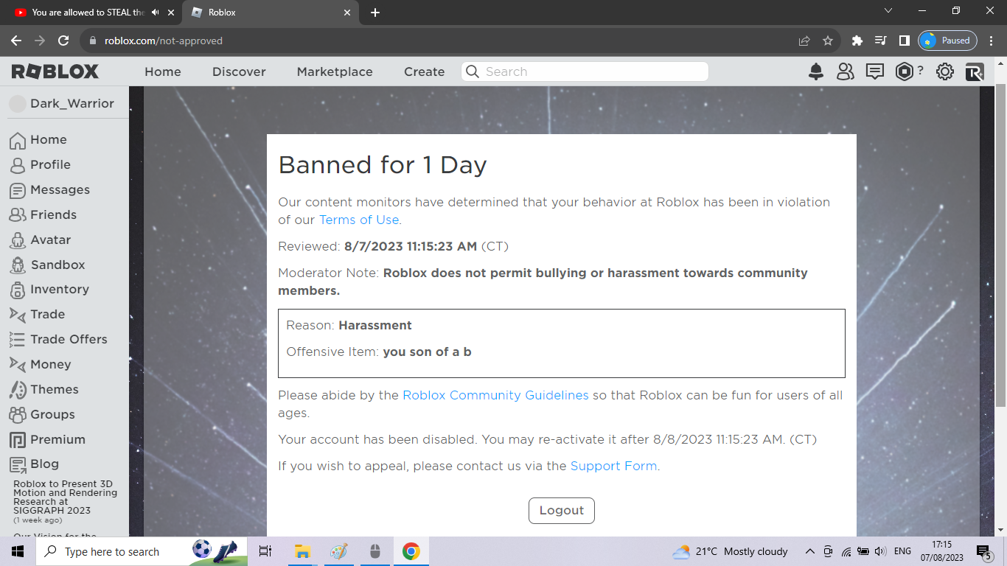Open the volume control in system tray
1007x566 pixels.
880,551
